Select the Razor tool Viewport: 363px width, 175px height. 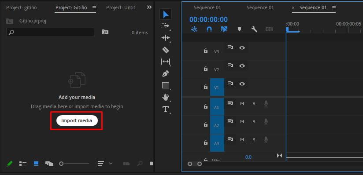[x=166, y=50]
